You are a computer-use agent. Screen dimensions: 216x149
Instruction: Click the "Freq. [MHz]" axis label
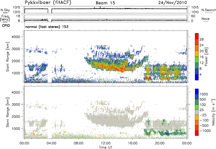(5, 18)
